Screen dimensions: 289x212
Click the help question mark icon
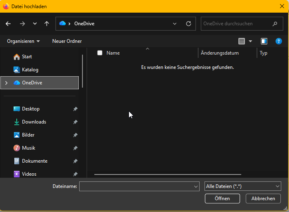278,41
